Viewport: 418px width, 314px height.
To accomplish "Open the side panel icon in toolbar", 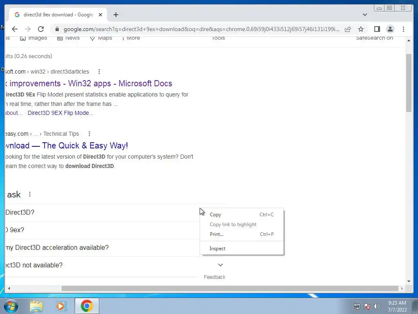I will 377,29.
